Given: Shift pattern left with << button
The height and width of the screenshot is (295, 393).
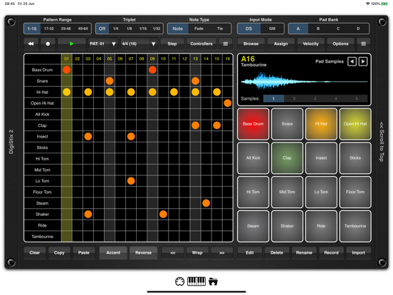Looking at the screenshot, I should (x=173, y=253).
